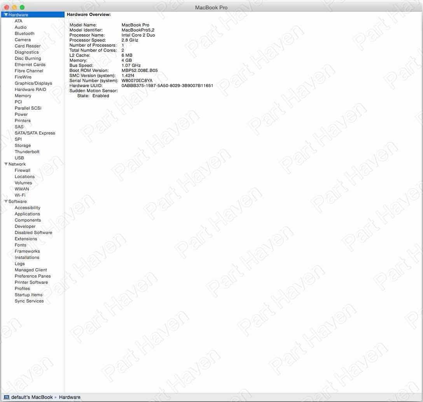Select ATA in sidebar
The image size is (423, 402).
click(x=18, y=21)
